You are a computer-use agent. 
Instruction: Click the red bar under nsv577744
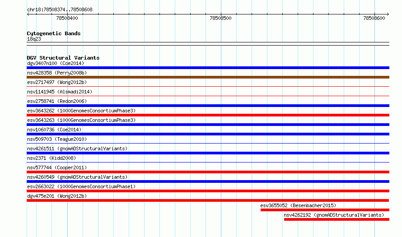click(208, 172)
